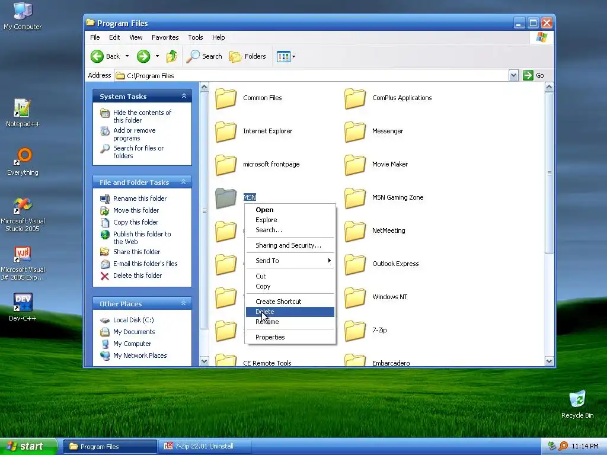The image size is (607, 455).
Task: Click the Dev-C++ desktop shortcut
Action: [x=23, y=307]
